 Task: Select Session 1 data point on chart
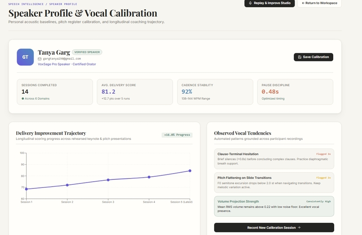tap(26, 189)
